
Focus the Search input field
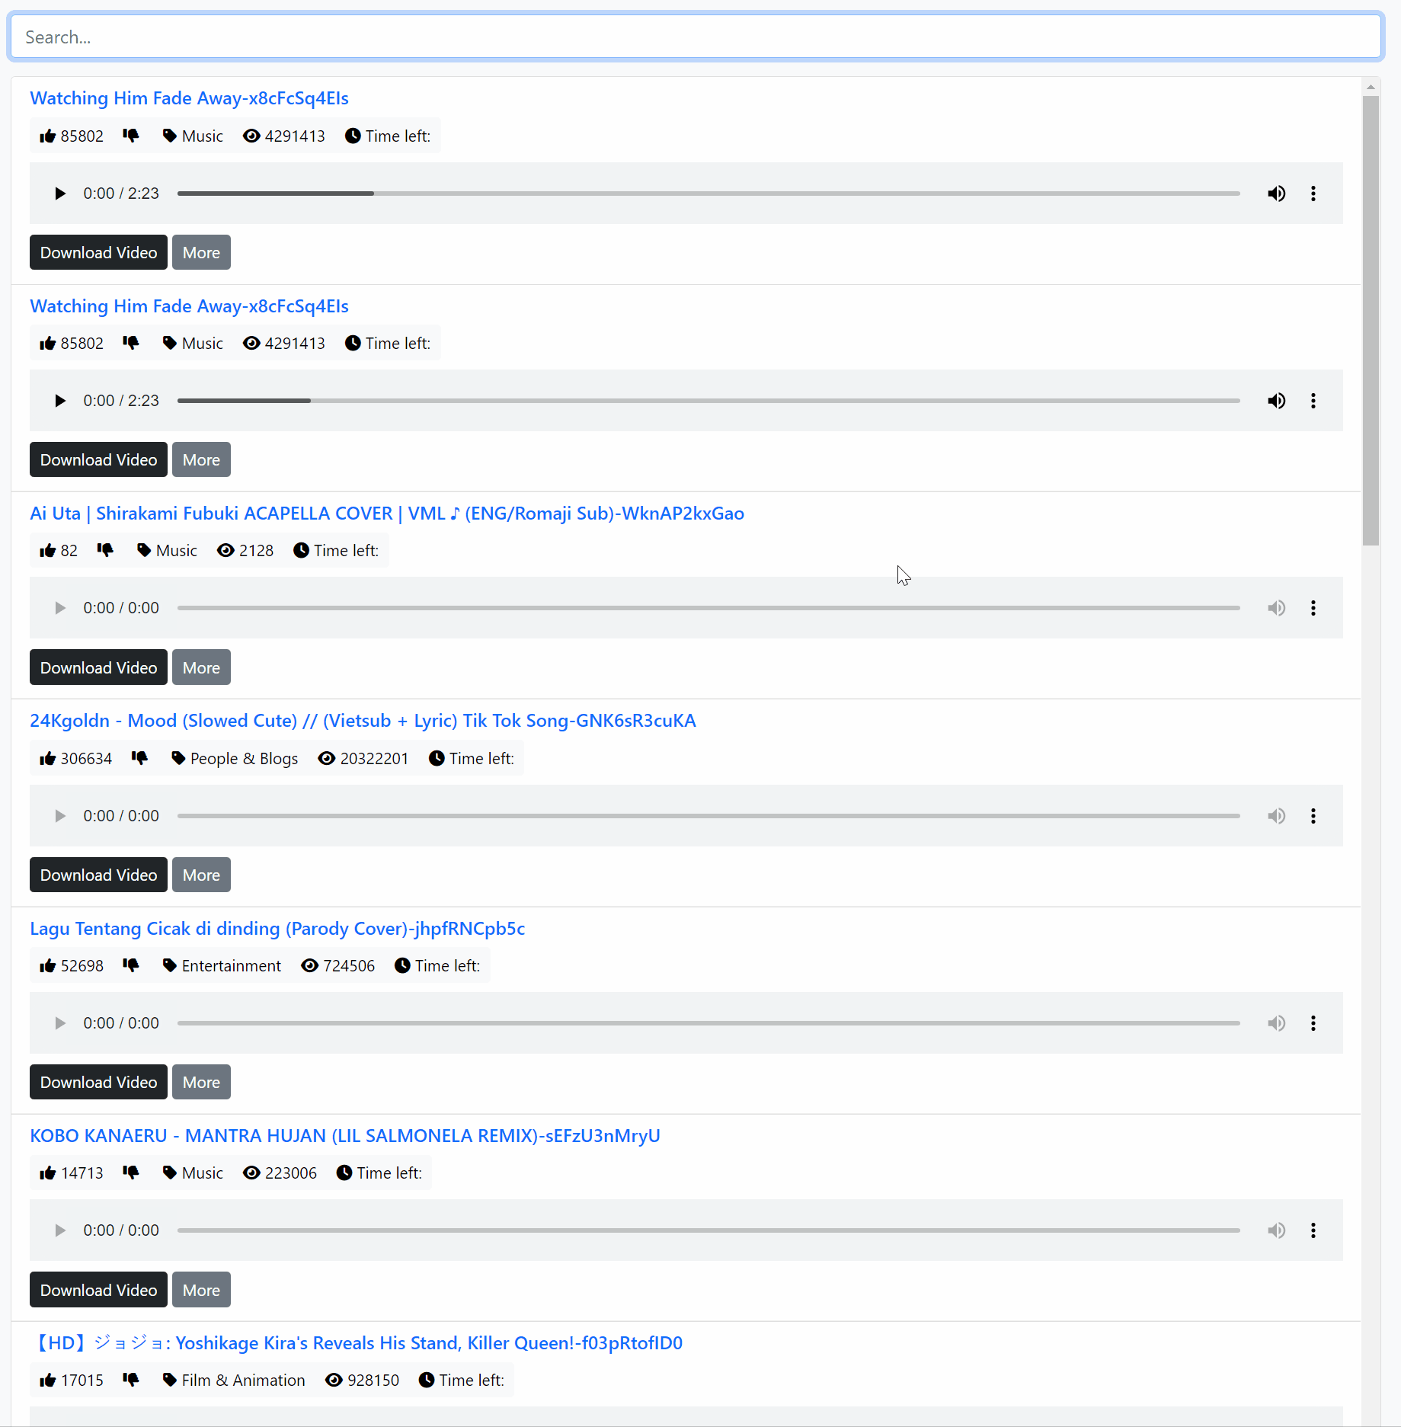point(696,37)
